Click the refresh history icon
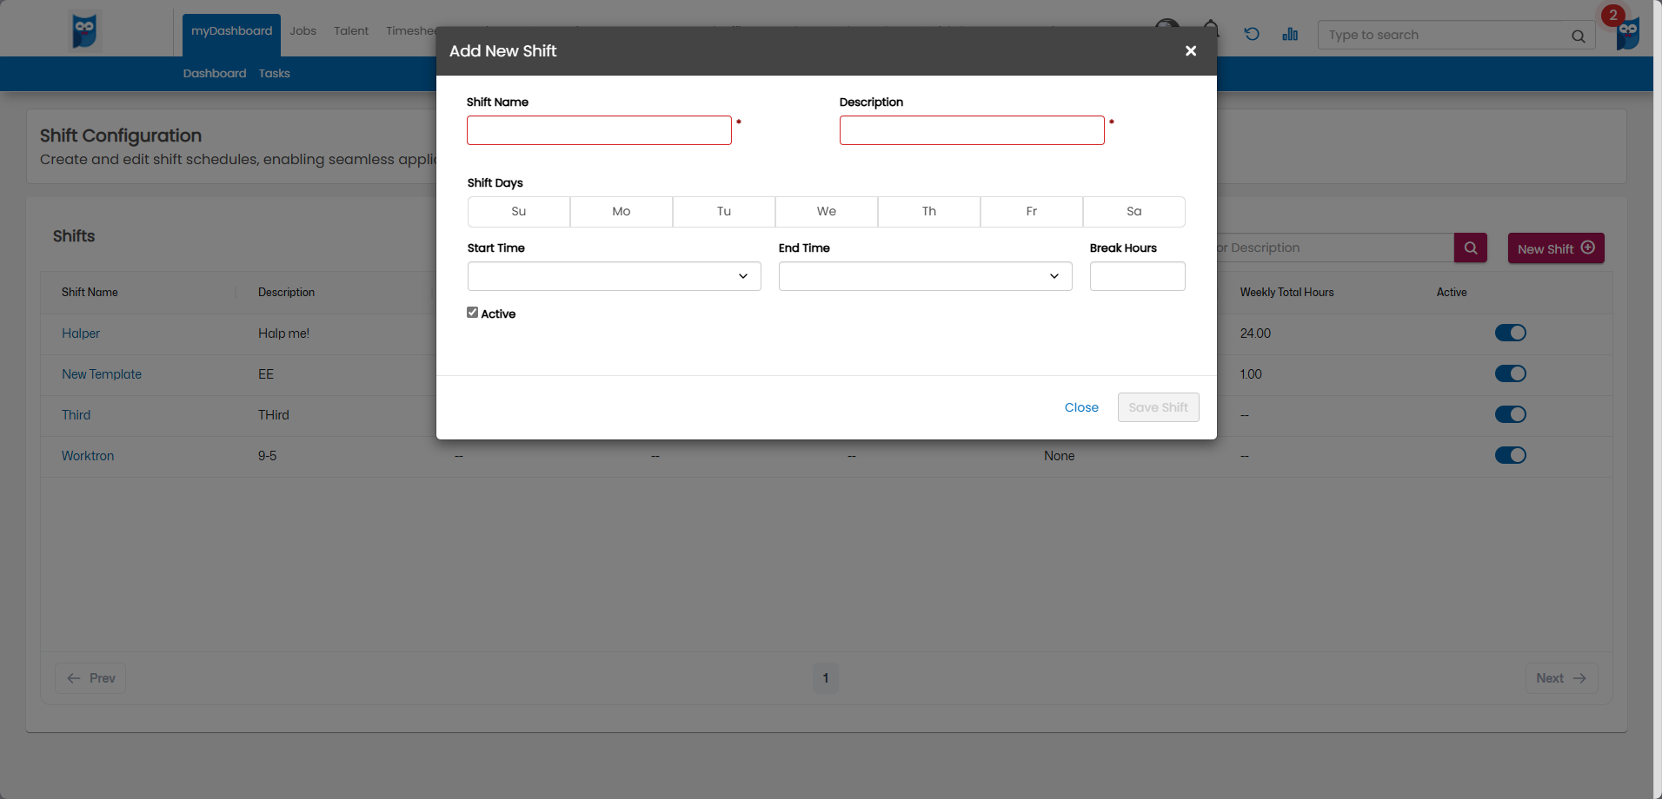Viewport: 1662px width, 799px height. [1252, 35]
